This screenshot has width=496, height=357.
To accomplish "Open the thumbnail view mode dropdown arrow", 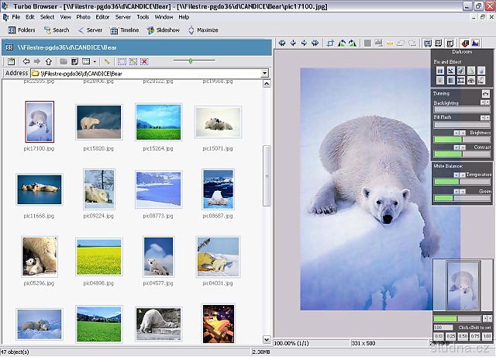I will pyautogui.click(x=95, y=61).
